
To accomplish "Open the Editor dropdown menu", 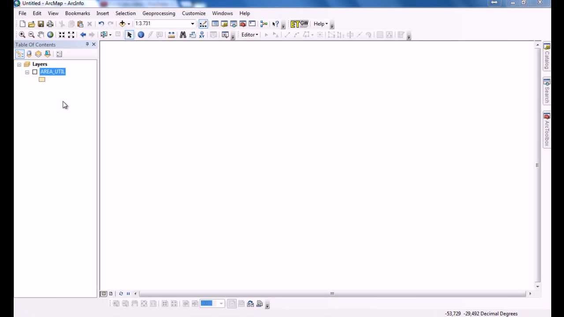I will pyautogui.click(x=250, y=35).
